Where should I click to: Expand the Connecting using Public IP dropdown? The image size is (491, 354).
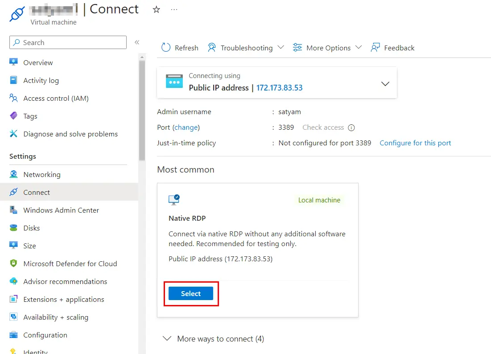pyautogui.click(x=385, y=83)
